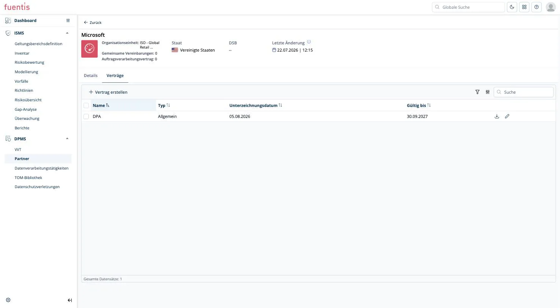The height and width of the screenshot is (308, 560).
Task: Download the DPA contract
Action: pyautogui.click(x=497, y=116)
